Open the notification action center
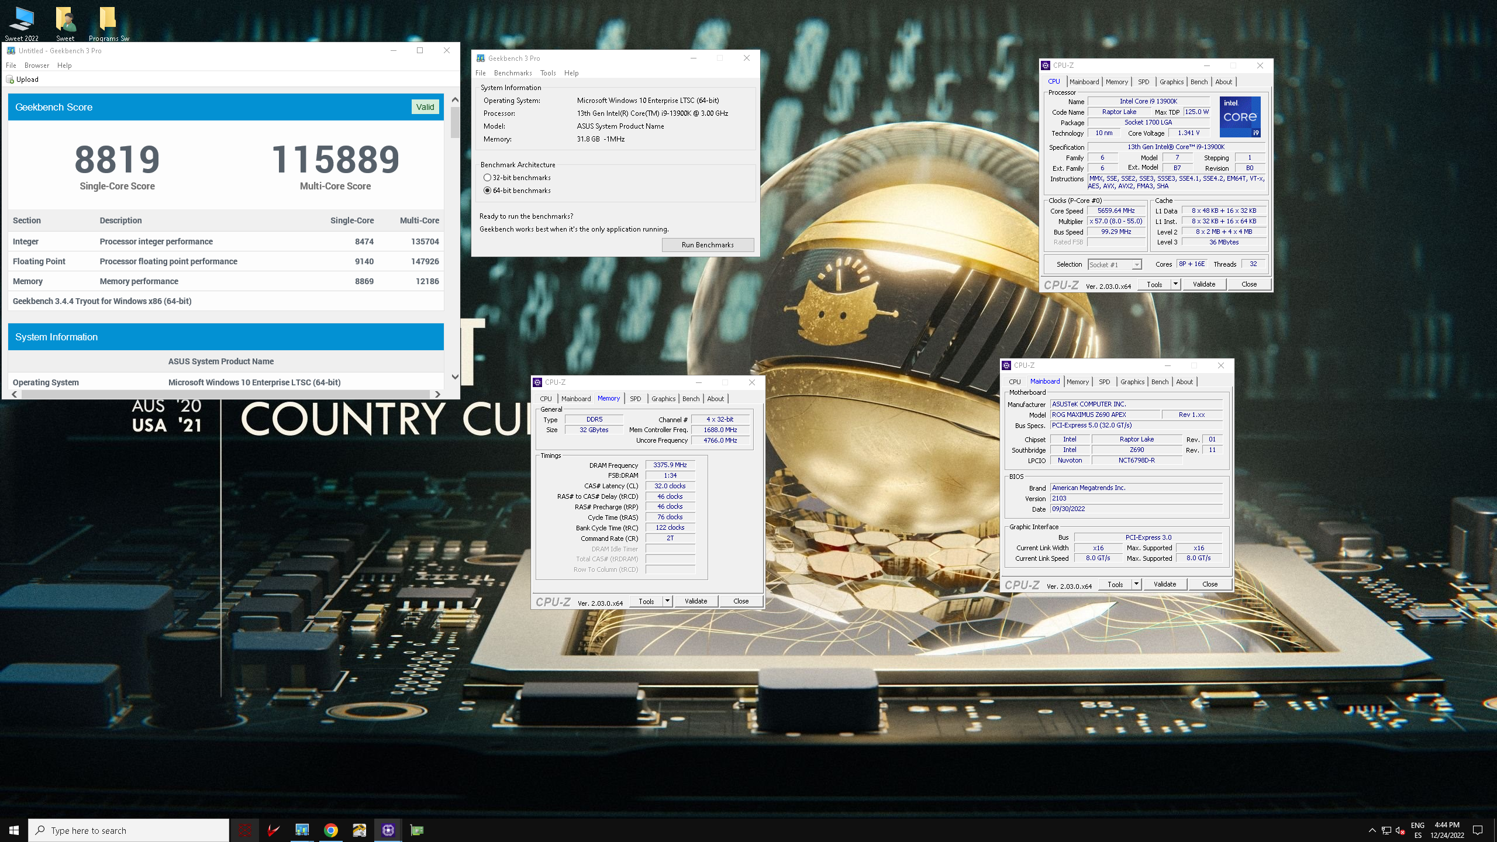The height and width of the screenshot is (842, 1497). (1478, 830)
